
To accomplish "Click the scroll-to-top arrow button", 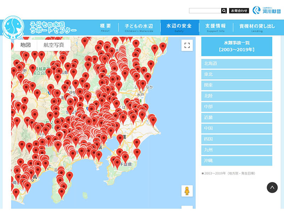I will tap(272, 187).
